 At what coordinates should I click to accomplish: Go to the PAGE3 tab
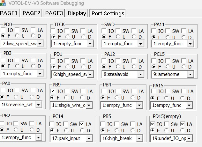tap(54, 13)
